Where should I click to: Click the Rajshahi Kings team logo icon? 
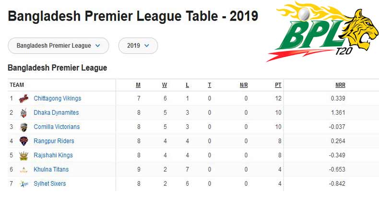click(24, 156)
